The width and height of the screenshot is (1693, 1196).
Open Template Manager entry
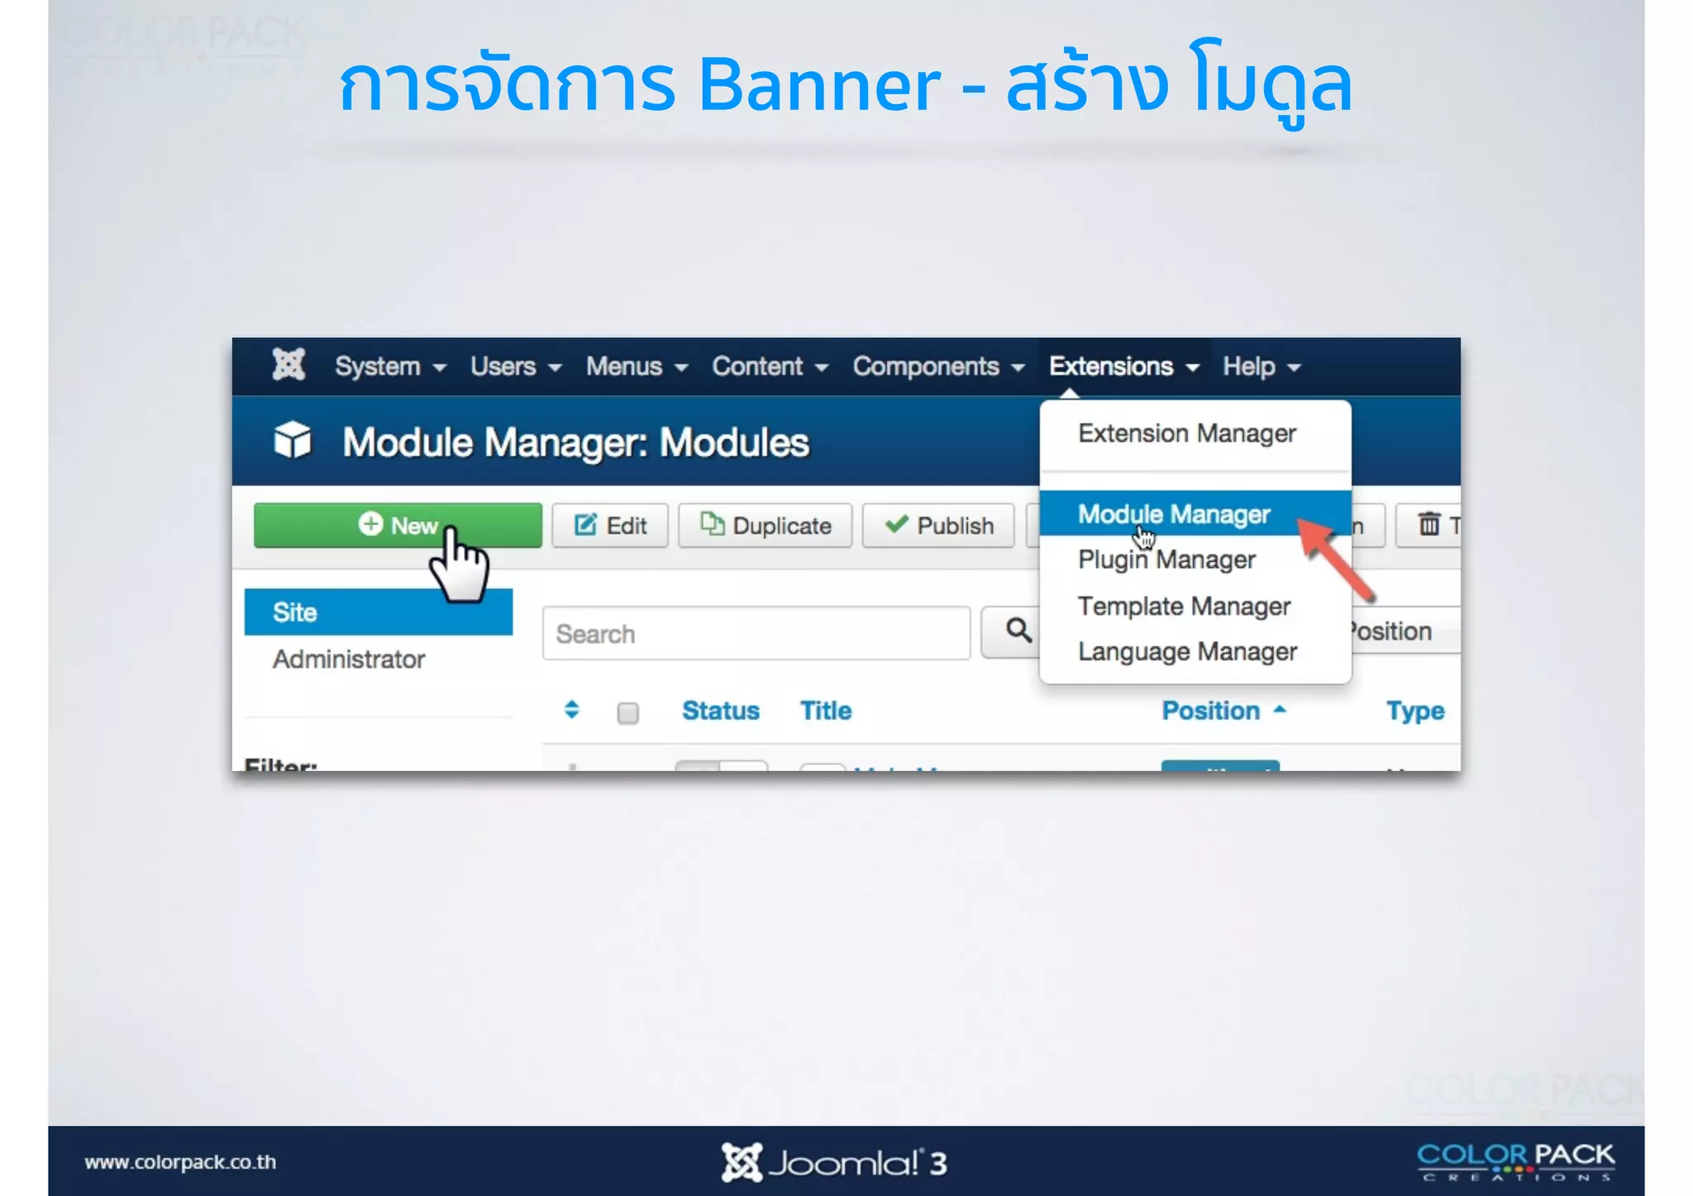1184,606
